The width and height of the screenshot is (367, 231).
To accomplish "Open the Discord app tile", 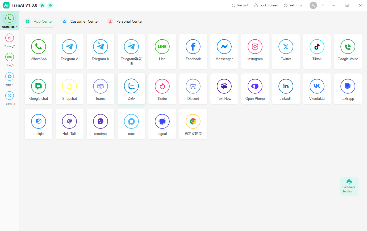I will coord(193,89).
